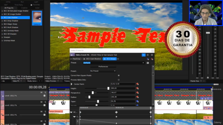Toggle BCC Bulge chain checkbox
This screenshot has height=125, width=223.
105,59
